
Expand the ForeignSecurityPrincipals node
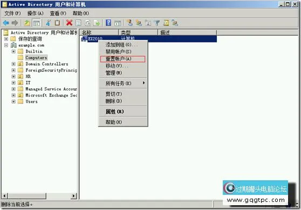pyautogui.click(x=13, y=70)
